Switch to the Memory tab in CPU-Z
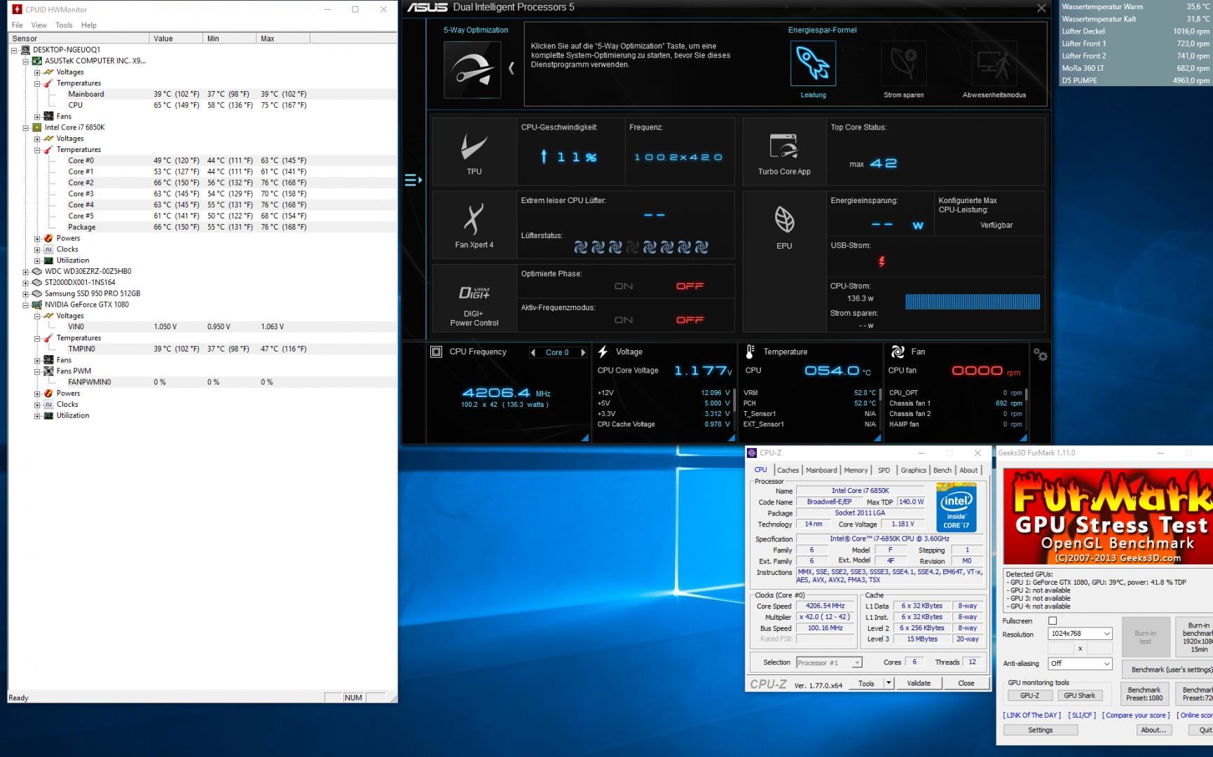The image size is (1213, 757). (856, 470)
